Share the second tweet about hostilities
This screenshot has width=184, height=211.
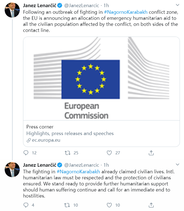(151, 205)
